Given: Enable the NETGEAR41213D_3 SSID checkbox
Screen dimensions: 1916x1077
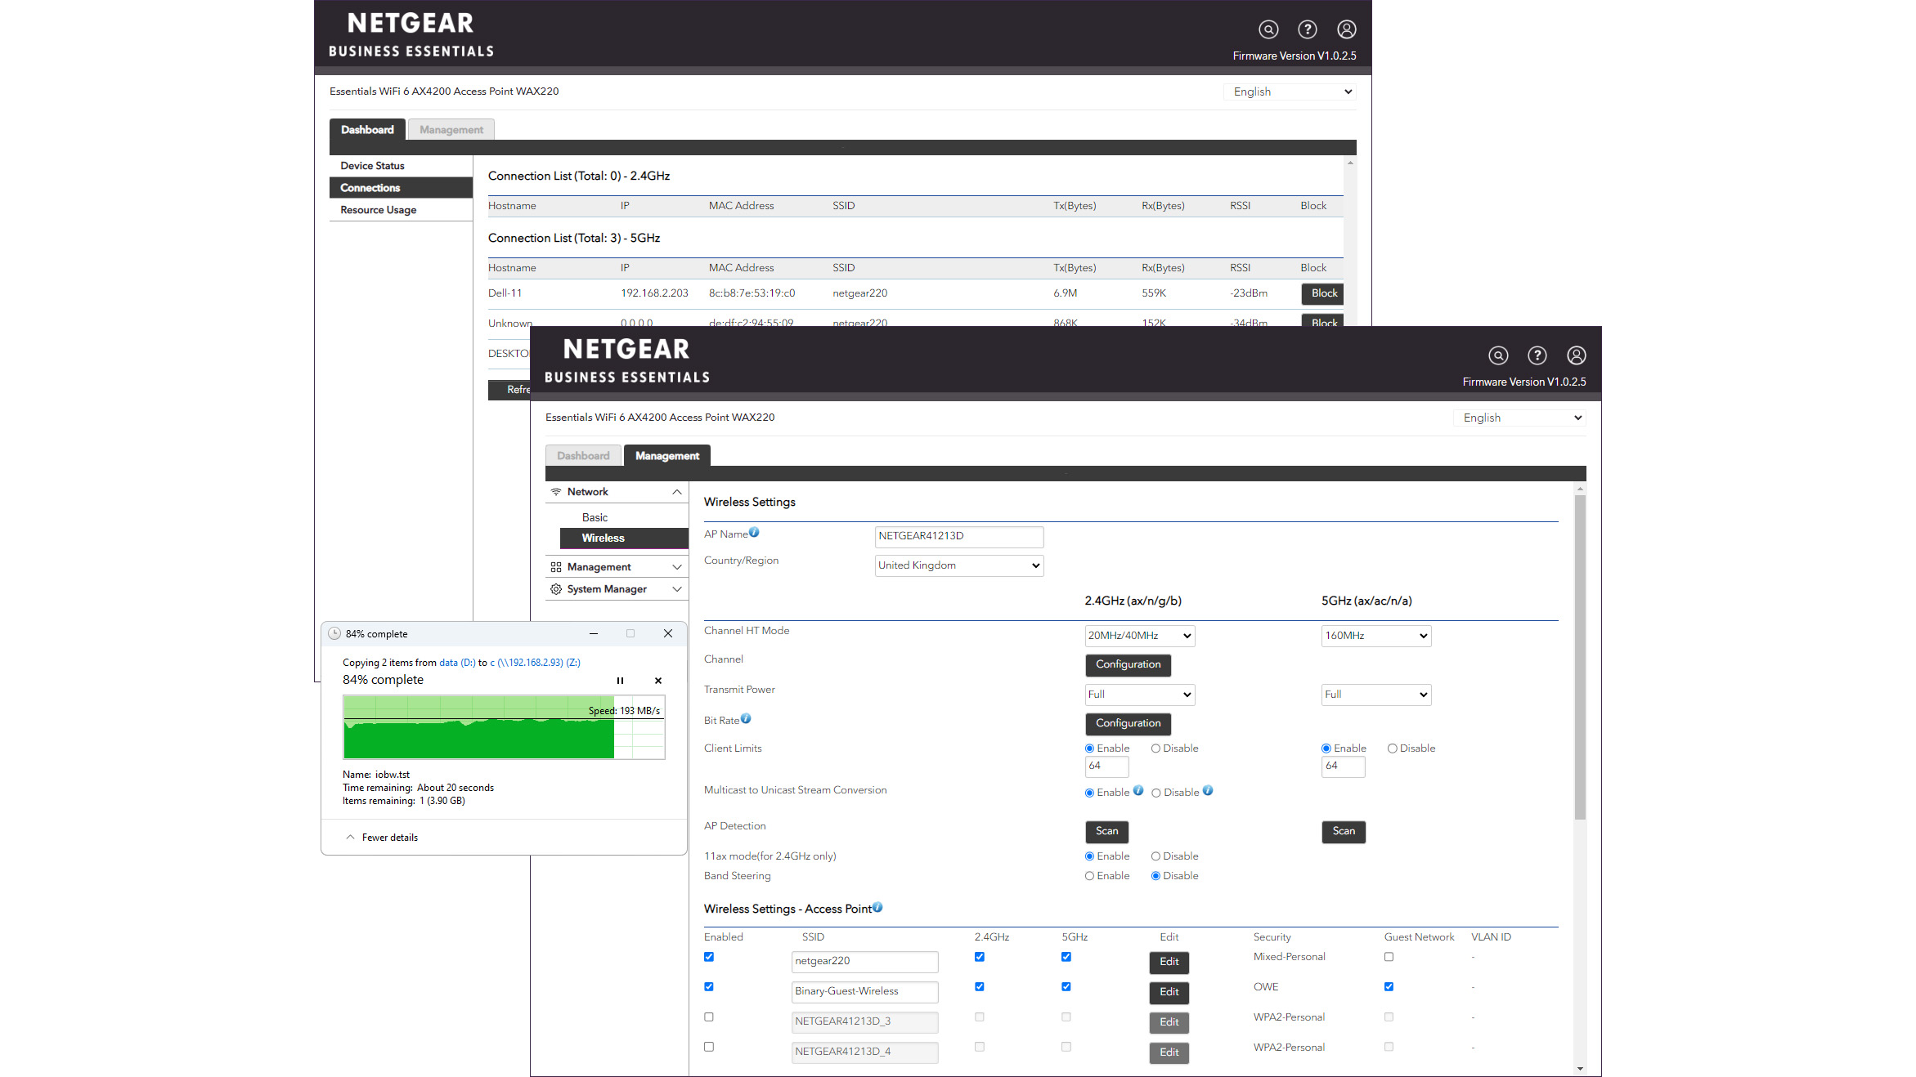Looking at the screenshot, I should click(x=709, y=1017).
